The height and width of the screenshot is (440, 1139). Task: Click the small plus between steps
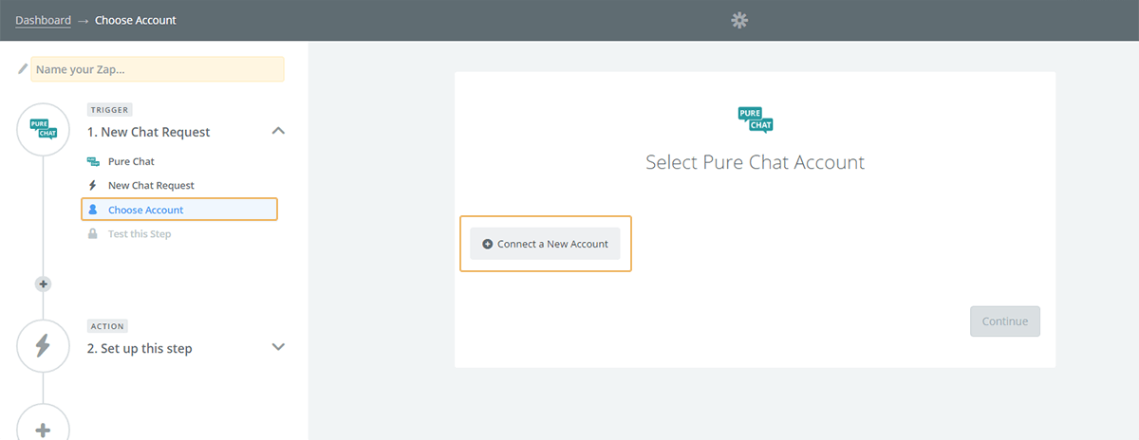[43, 284]
